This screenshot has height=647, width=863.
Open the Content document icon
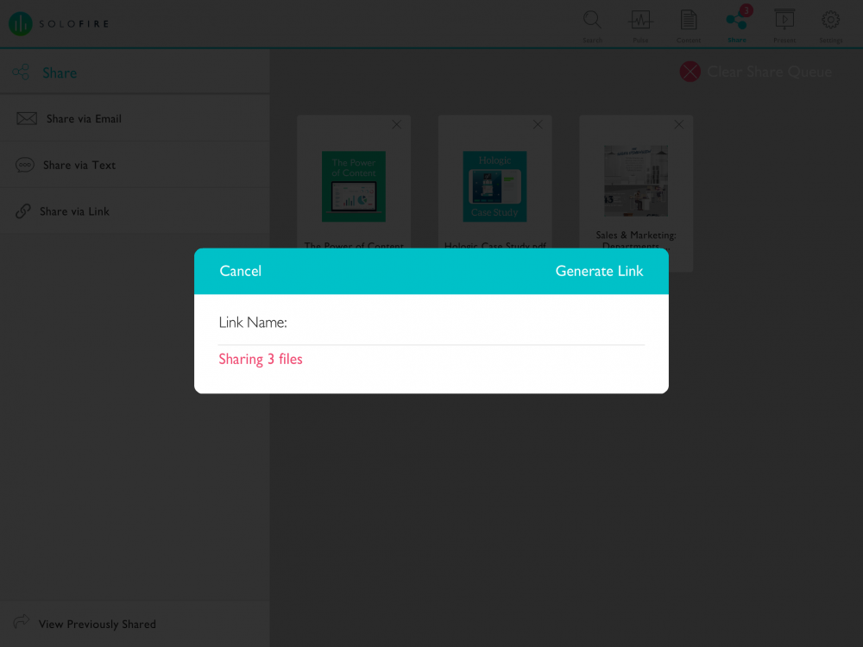pyautogui.click(x=689, y=26)
